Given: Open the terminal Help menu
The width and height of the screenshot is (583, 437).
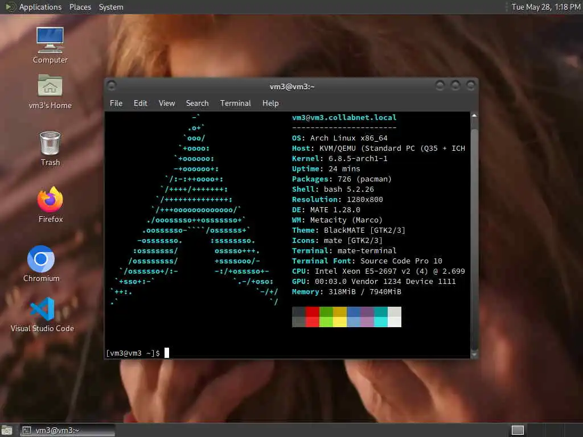Looking at the screenshot, I should [x=270, y=104].
